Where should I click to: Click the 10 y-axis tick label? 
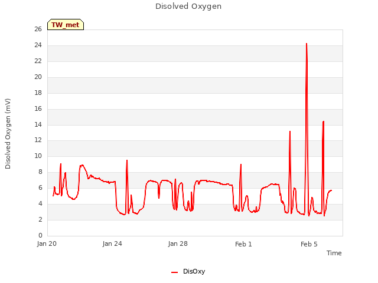[38, 156]
